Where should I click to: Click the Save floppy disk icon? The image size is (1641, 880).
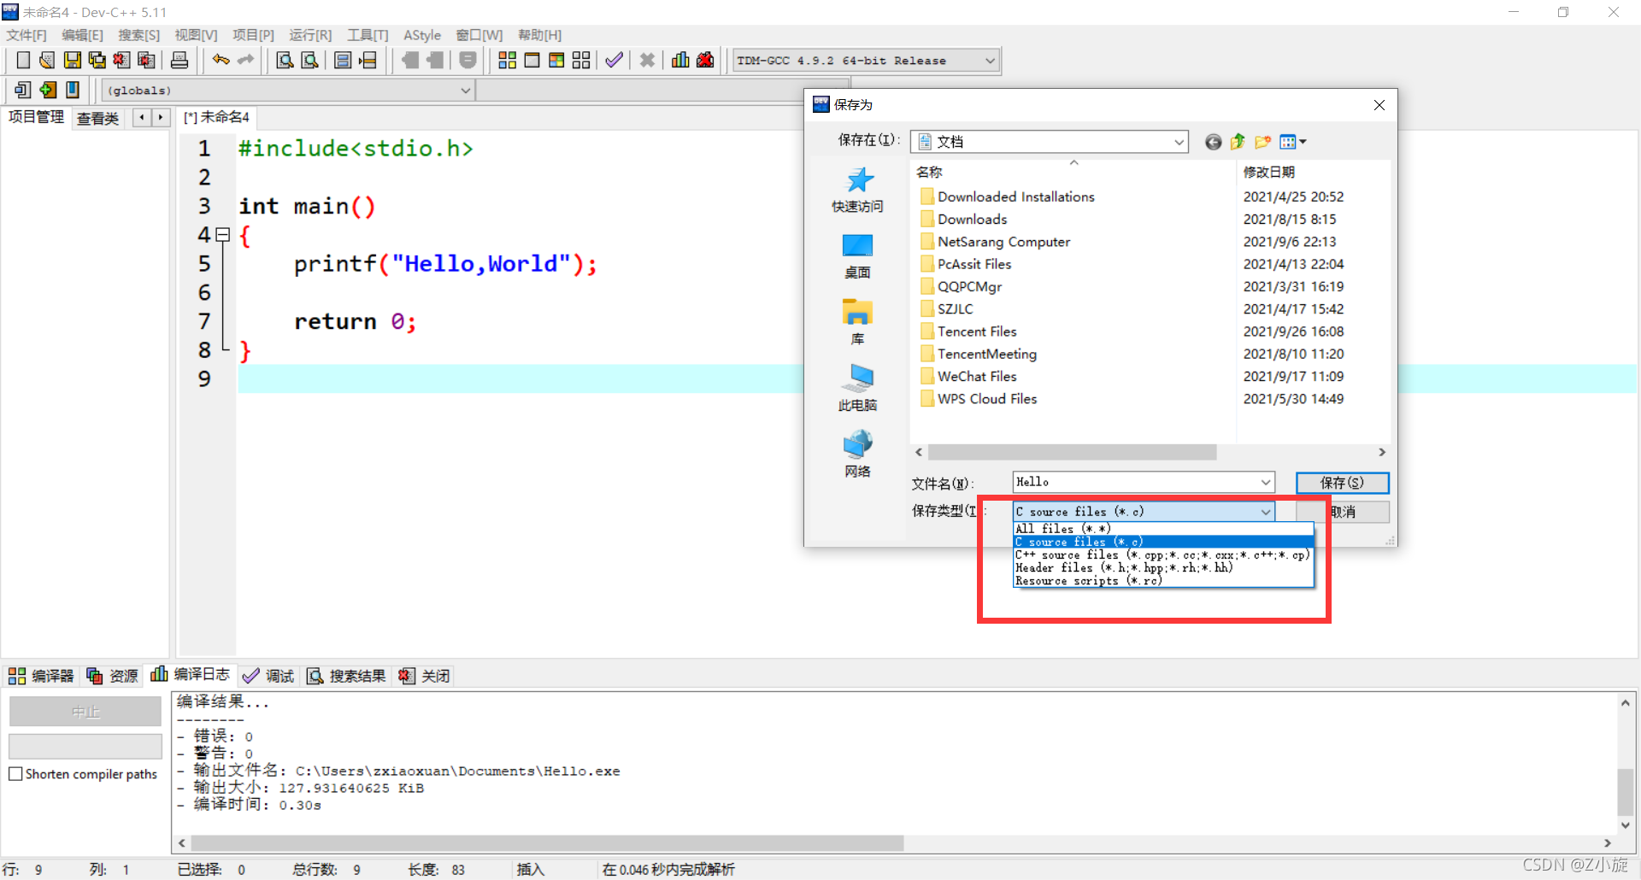pyautogui.click(x=73, y=60)
